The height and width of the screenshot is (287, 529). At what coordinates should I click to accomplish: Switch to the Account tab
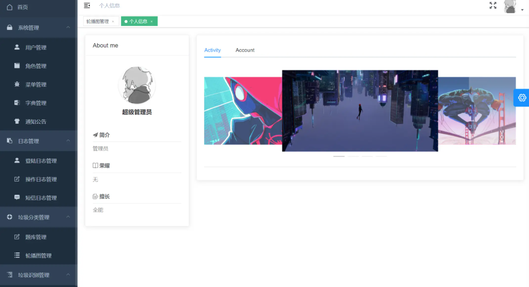pos(245,50)
